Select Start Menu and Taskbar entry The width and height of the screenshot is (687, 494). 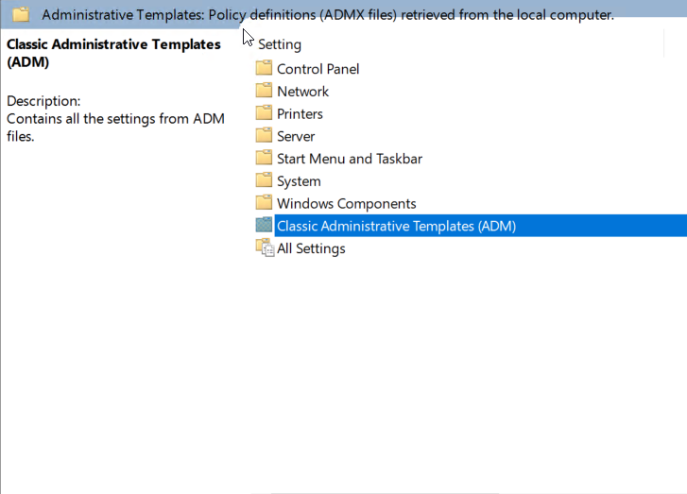(350, 159)
